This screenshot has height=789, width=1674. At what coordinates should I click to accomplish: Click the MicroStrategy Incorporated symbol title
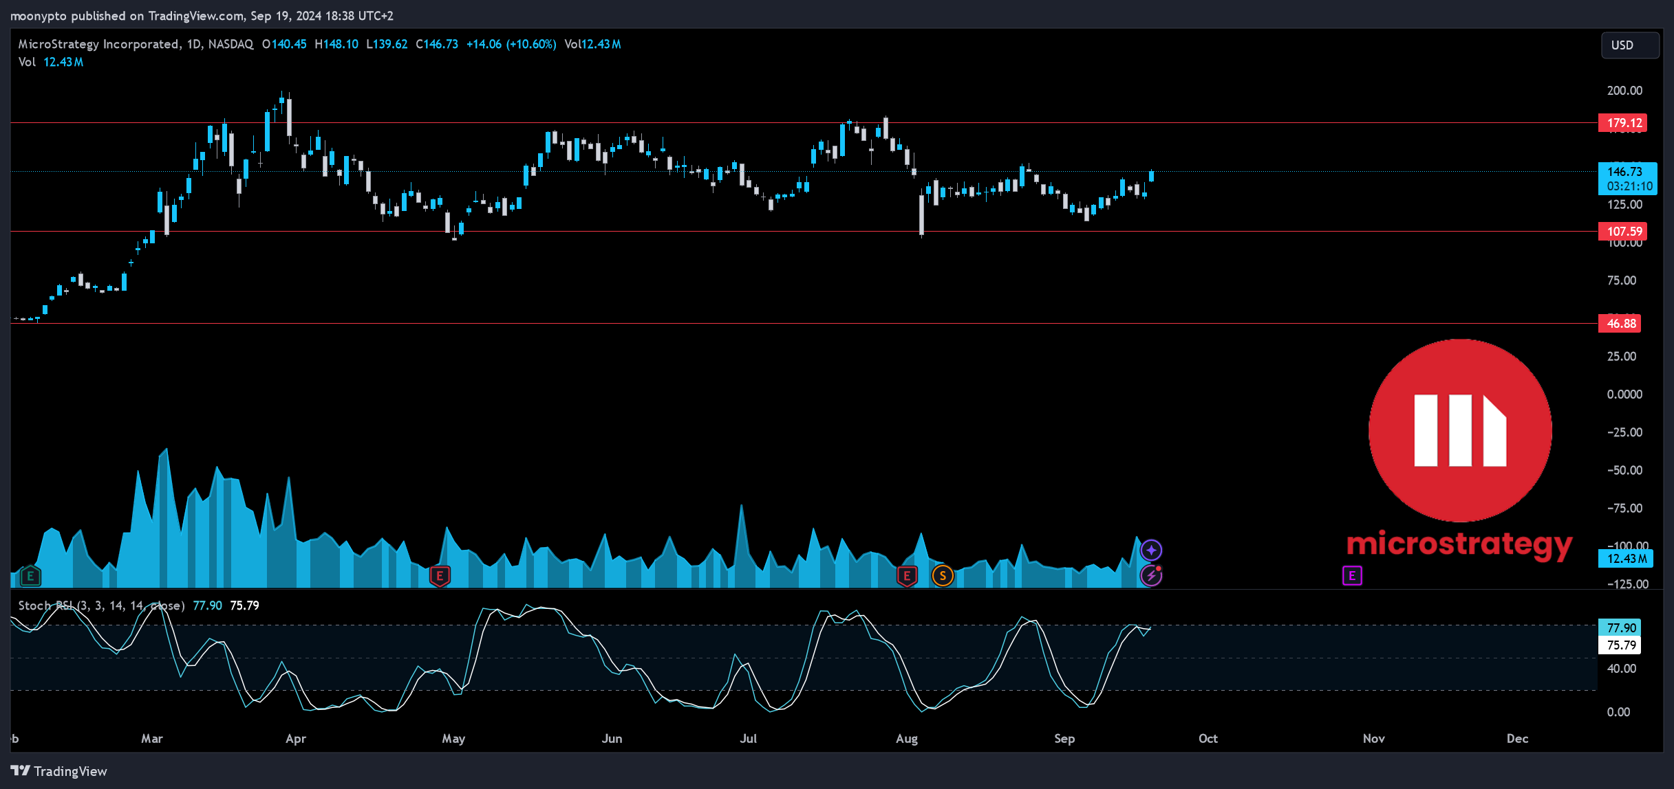[99, 44]
